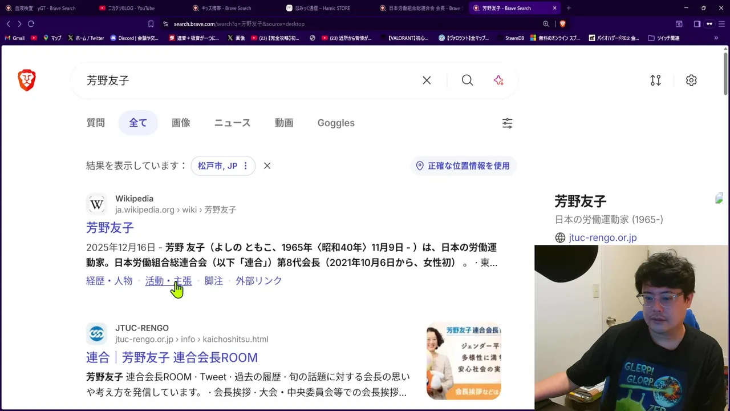Open jtuc-rengo.or.jp link in infobox

pyautogui.click(x=603, y=237)
